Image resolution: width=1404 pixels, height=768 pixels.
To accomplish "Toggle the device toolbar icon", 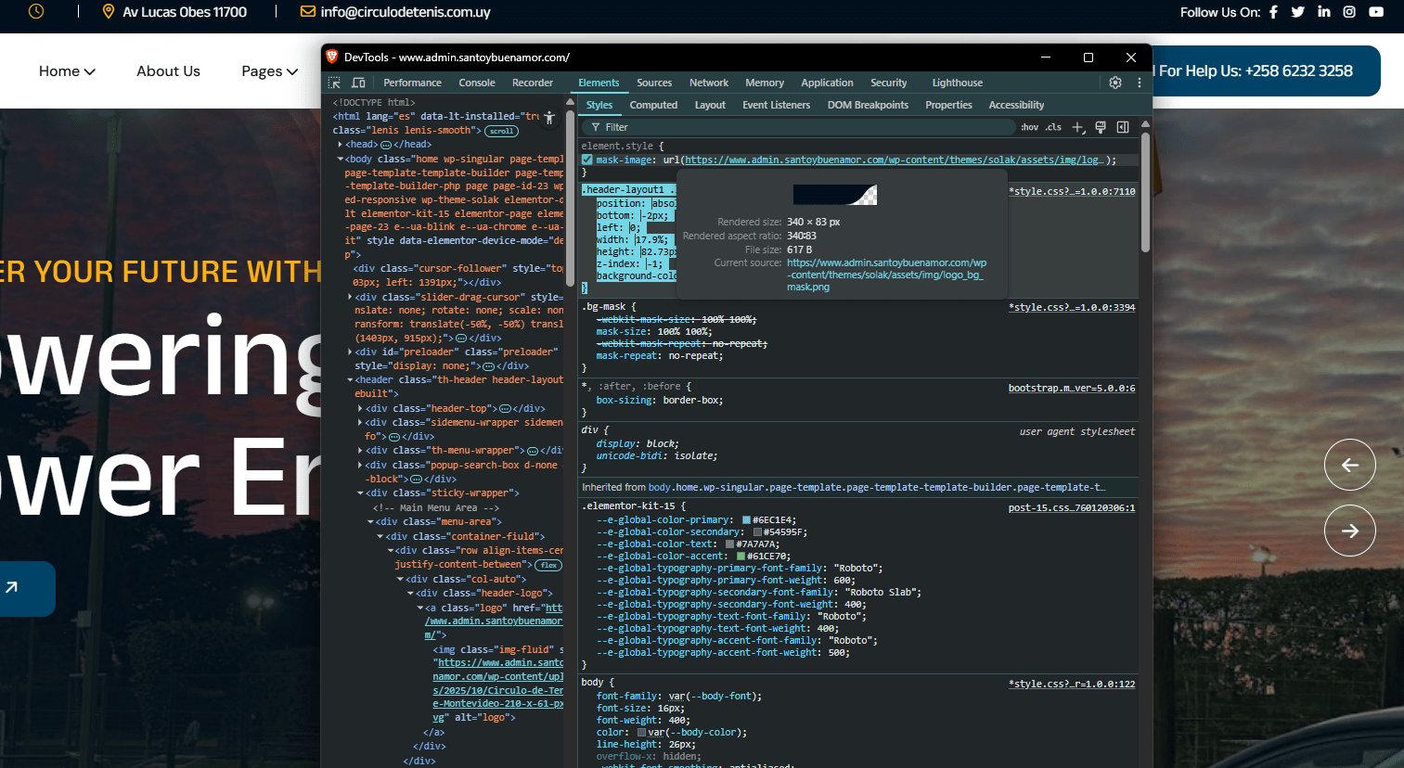I will click(358, 83).
